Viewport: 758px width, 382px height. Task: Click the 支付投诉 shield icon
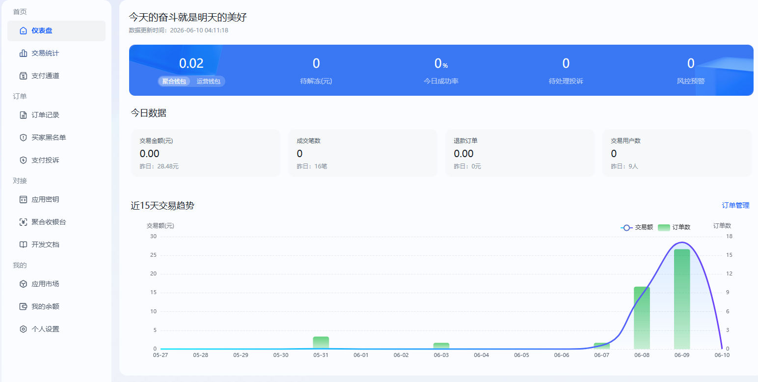(x=23, y=160)
